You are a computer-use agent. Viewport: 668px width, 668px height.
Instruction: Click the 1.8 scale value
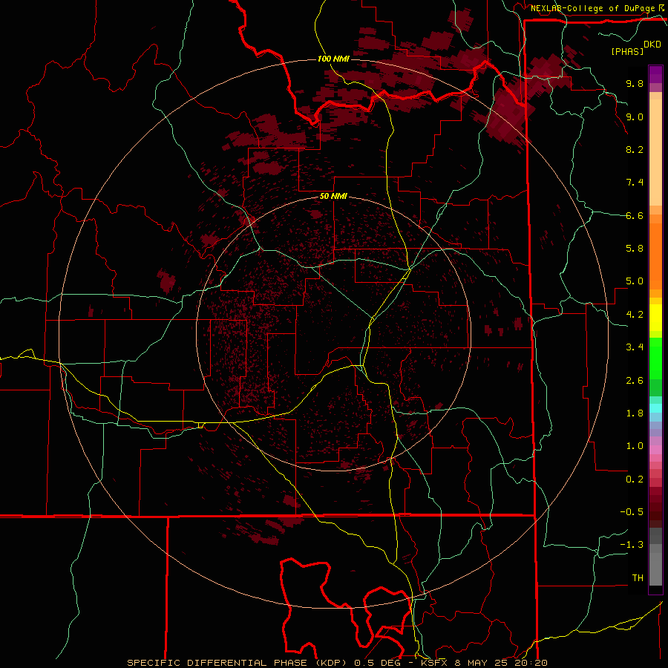[635, 413]
